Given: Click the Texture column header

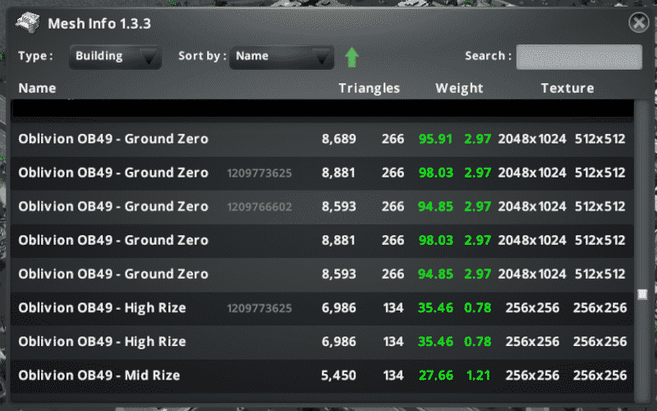Looking at the screenshot, I should [567, 88].
